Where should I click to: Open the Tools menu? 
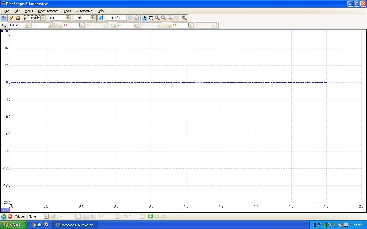[67, 11]
